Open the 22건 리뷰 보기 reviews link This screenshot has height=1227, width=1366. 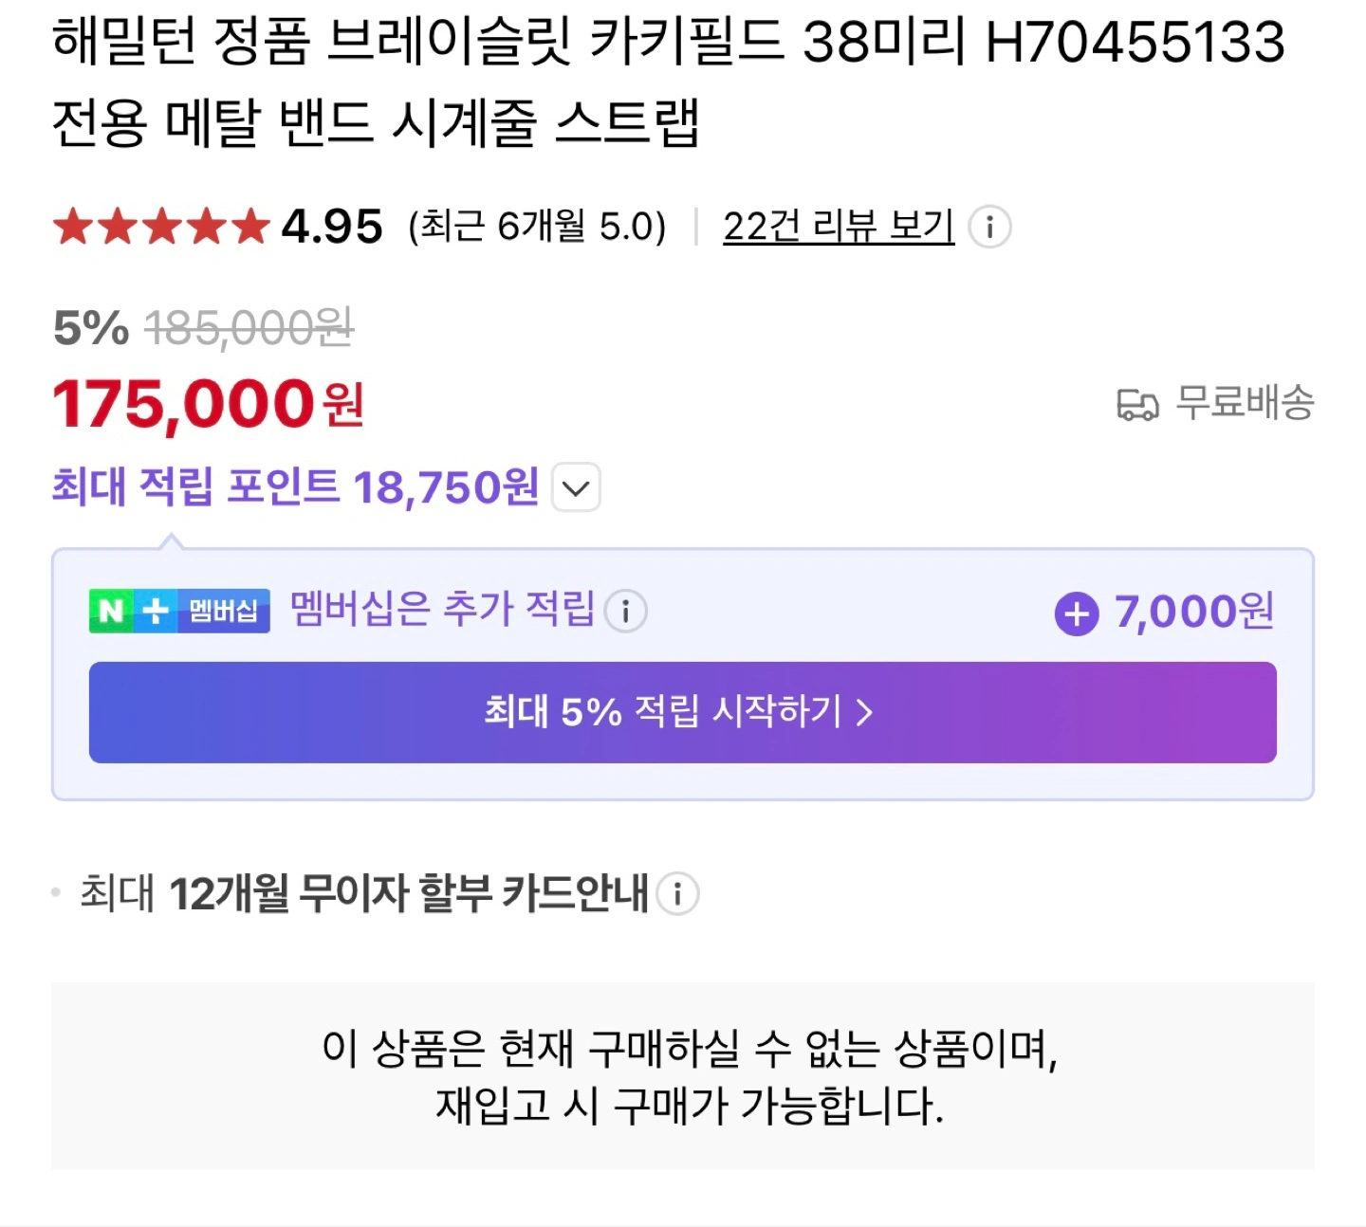pyautogui.click(x=838, y=227)
